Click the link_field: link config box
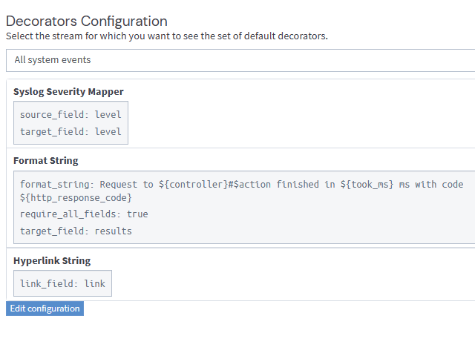Viewport: 475px width, 356px height. tap(62, 284)
